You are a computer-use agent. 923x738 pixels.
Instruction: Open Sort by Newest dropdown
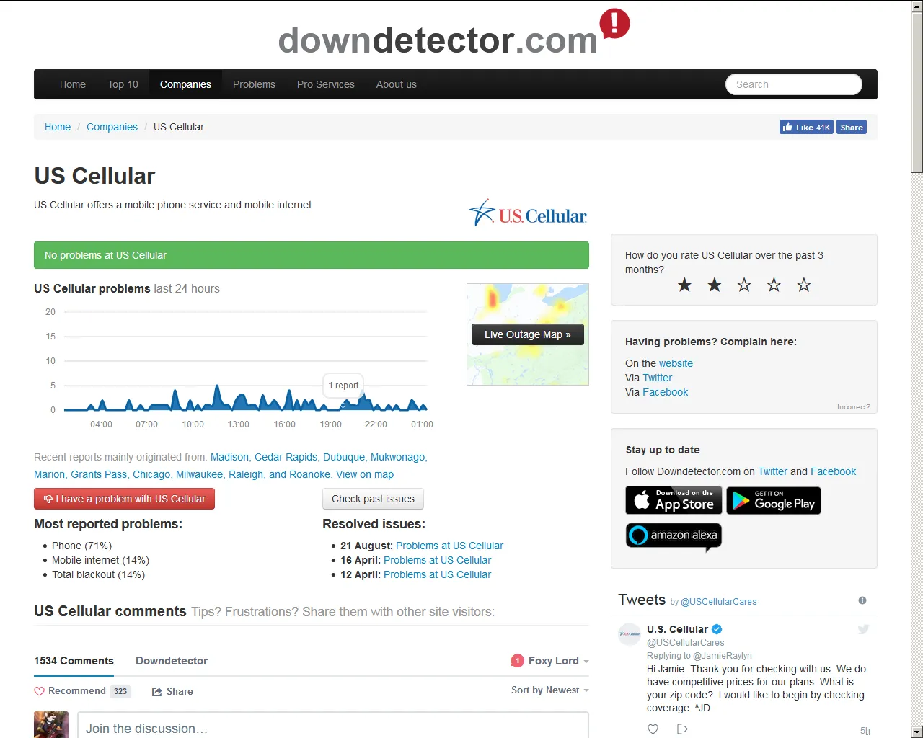click(550, 690)
